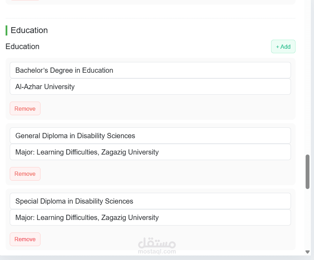The height and width of the screenshot is (260, 314).
Task: Click the mostaql.com watermark text
Action: click(x=157, y=251)
